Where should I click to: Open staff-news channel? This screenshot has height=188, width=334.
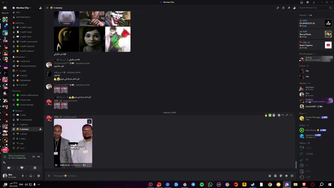tap(27, 27)
